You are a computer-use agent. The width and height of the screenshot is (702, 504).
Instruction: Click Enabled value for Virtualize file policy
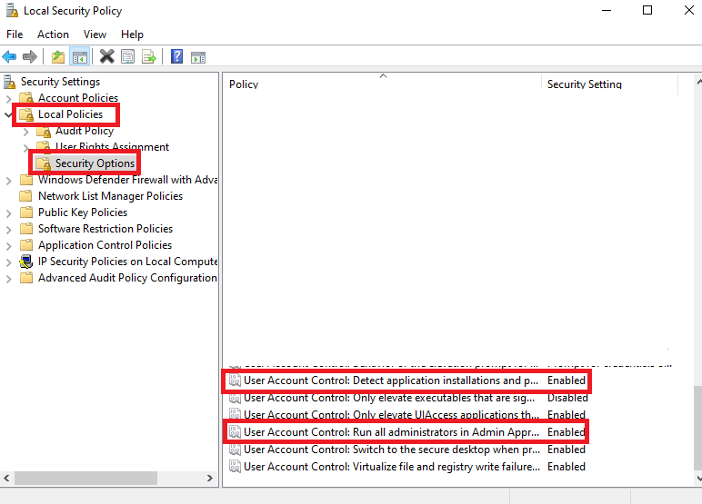coord(566,467)
